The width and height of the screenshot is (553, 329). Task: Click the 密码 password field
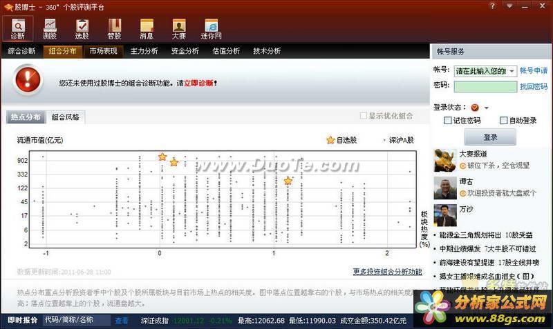485,86
